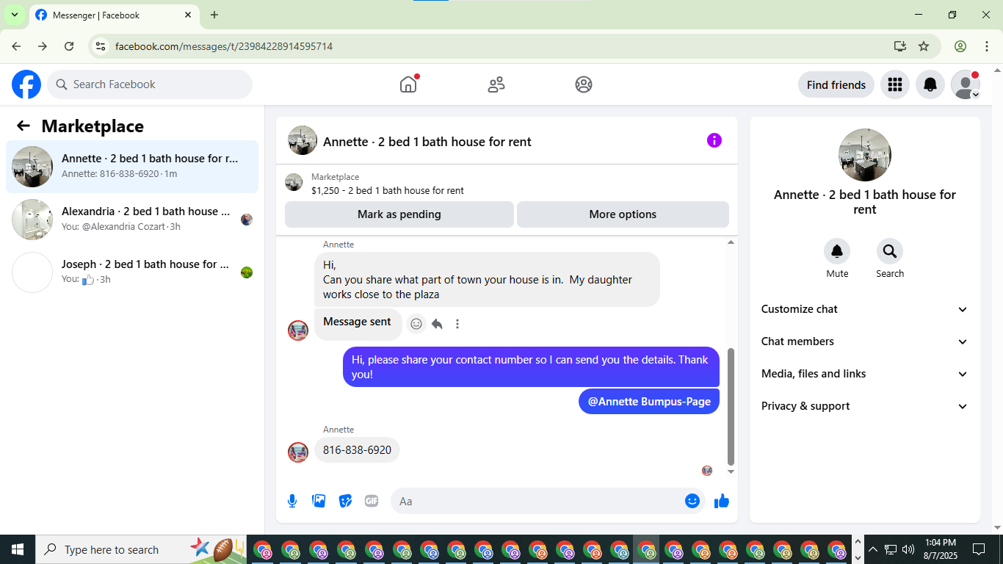This screenshot has width=1003, height=564.
Task: Choose a sticker icon
Action: [x=345, y=501]
